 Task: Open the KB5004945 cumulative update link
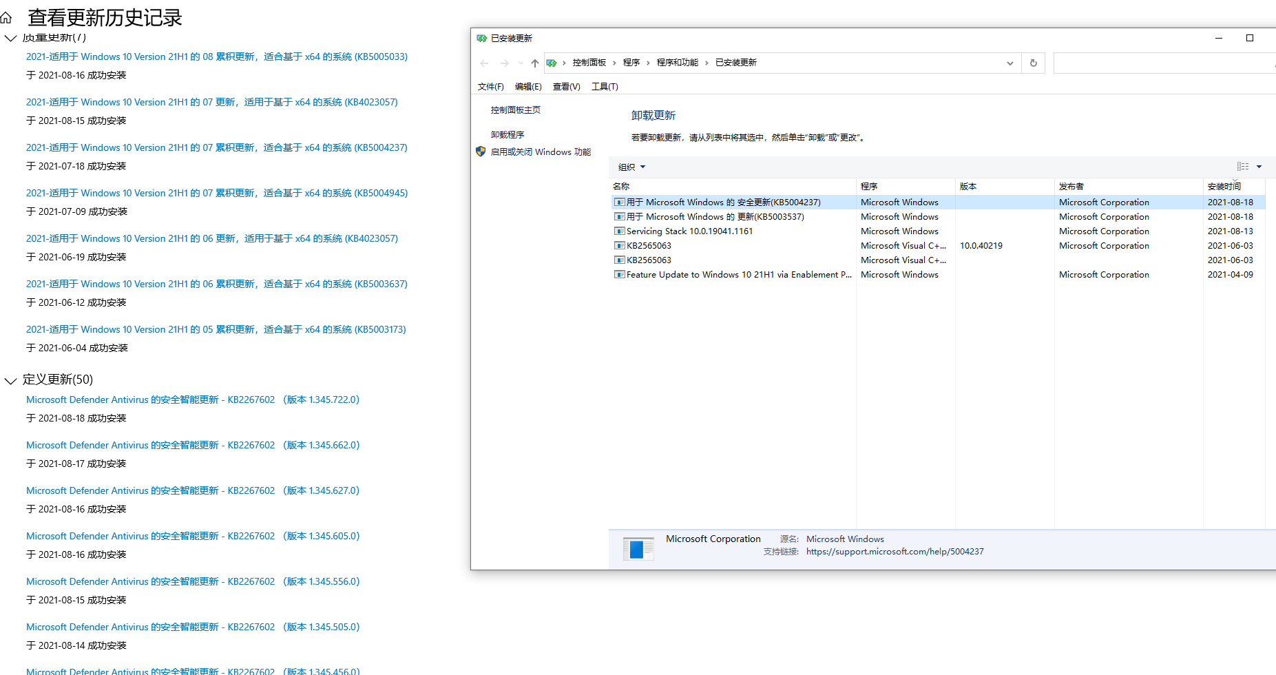click(217, 193)
